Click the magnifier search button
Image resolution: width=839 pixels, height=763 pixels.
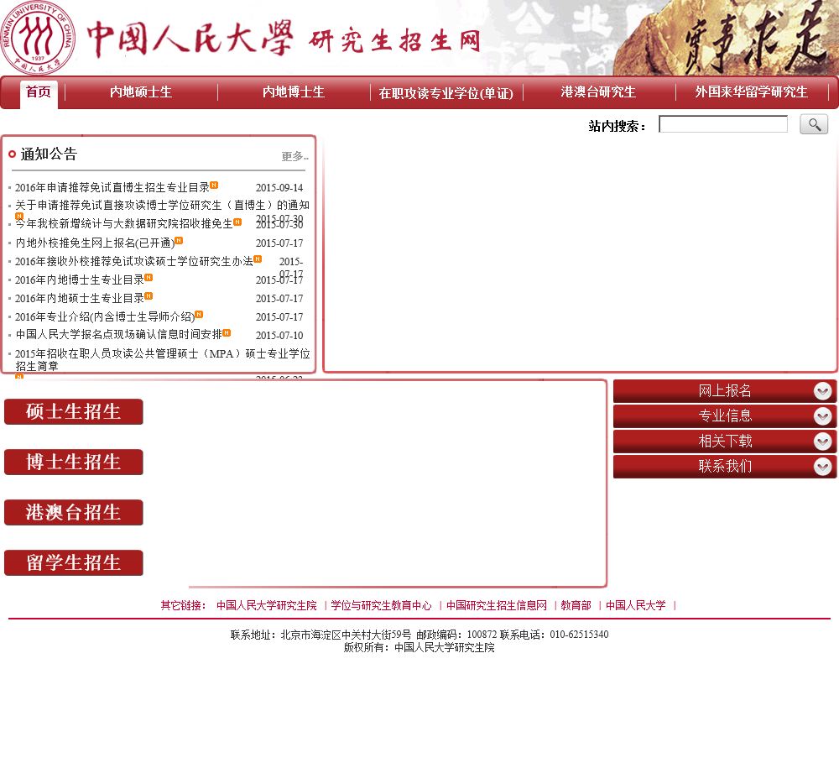814,124
